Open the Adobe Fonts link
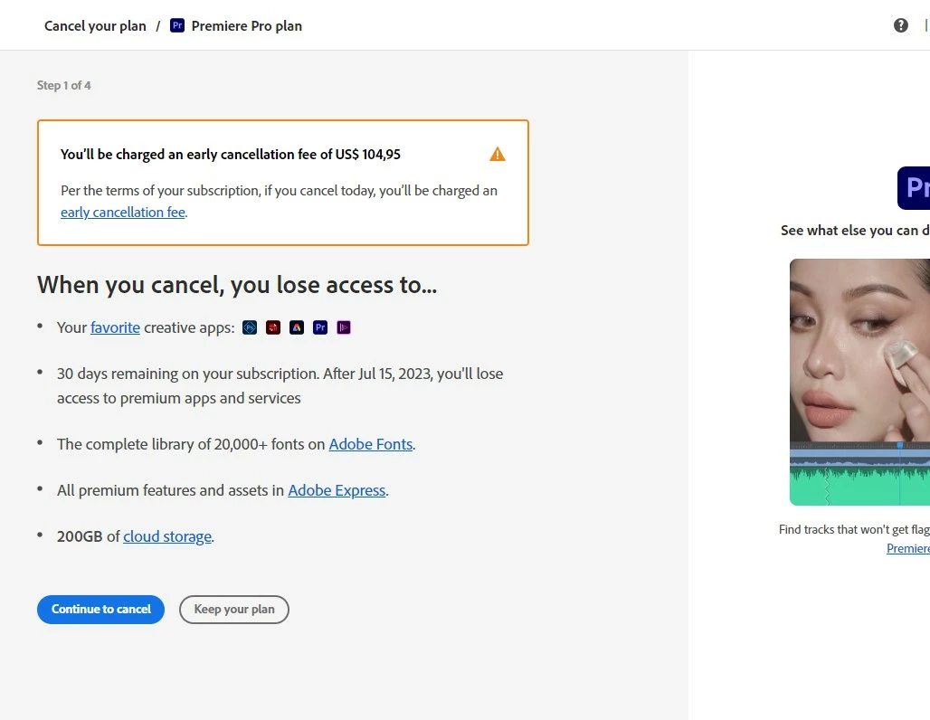This screenshot has height=720, width=930. pos(371,444)
